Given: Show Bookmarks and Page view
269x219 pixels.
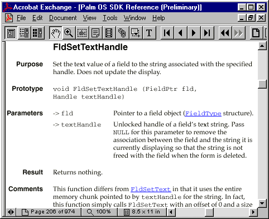Looking at the screenshot, I should tap(25, 33).
